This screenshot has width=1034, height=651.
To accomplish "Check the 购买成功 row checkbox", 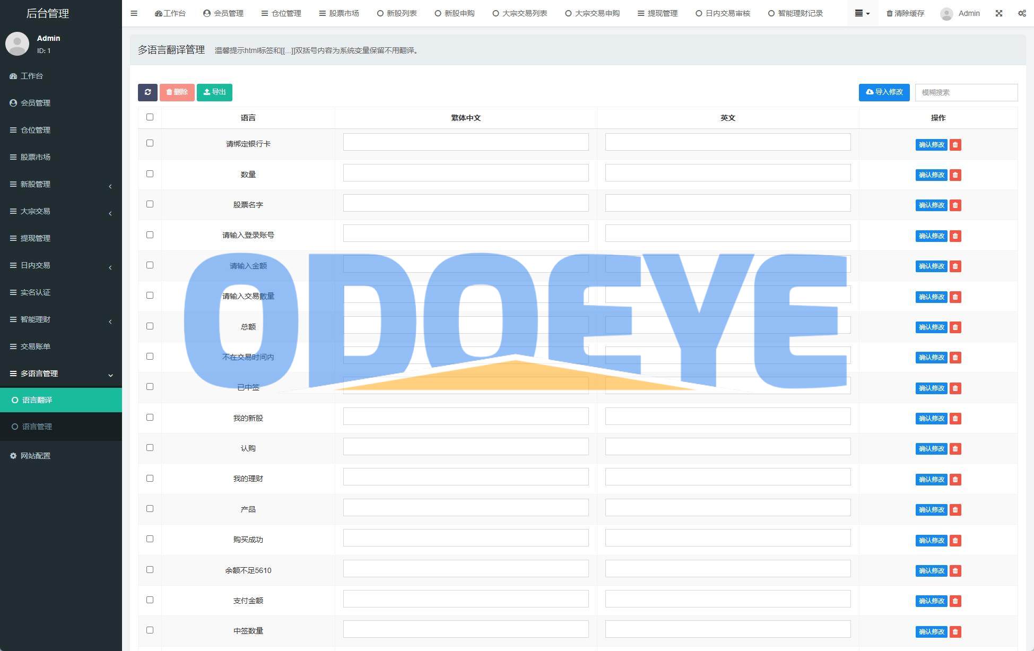I will coord(150,539).
